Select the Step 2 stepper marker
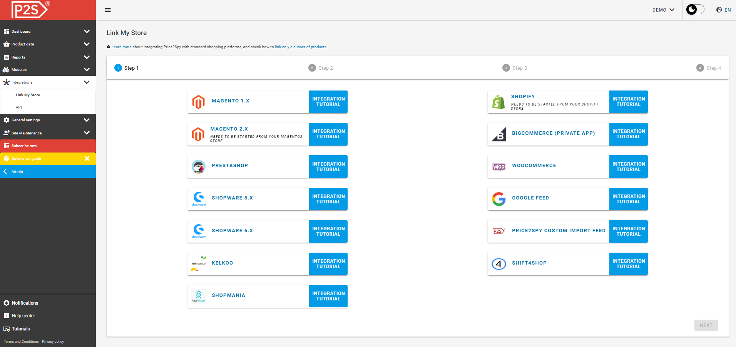 pyautogui.click(x=312, y=68)
